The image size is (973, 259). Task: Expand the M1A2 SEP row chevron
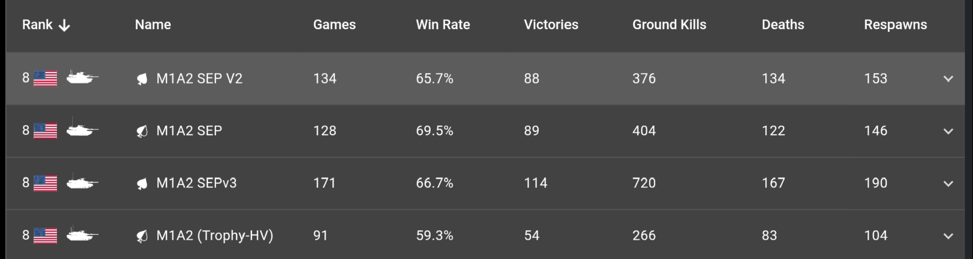click(x=948, y=131)
